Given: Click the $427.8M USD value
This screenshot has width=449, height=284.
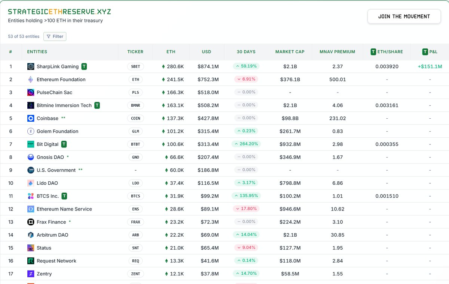Looking at the screenshot, I should pos(208,118).
